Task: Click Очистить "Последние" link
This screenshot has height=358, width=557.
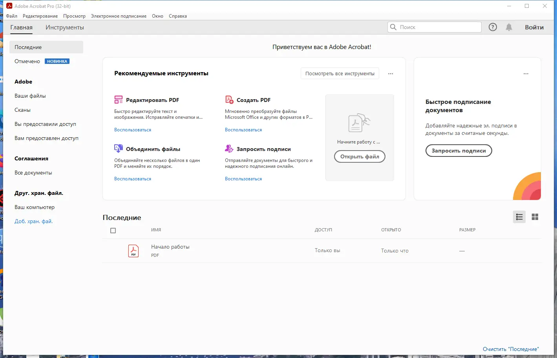Action: (x=511, y=349)
